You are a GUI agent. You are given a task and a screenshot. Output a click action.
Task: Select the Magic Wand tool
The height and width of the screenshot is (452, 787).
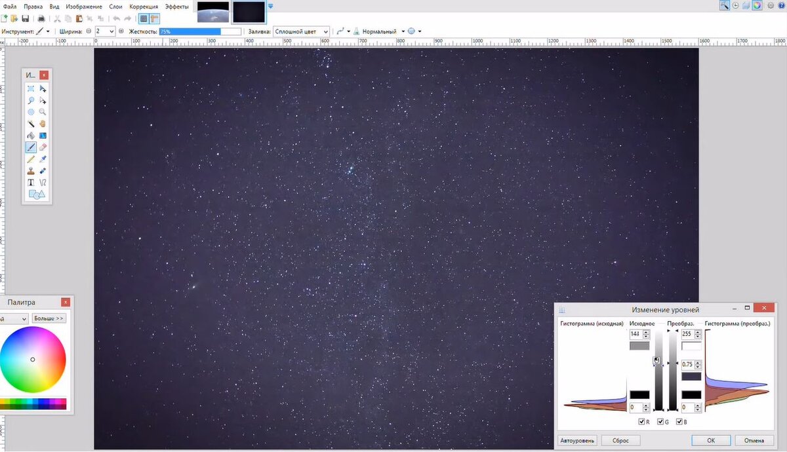31,124
